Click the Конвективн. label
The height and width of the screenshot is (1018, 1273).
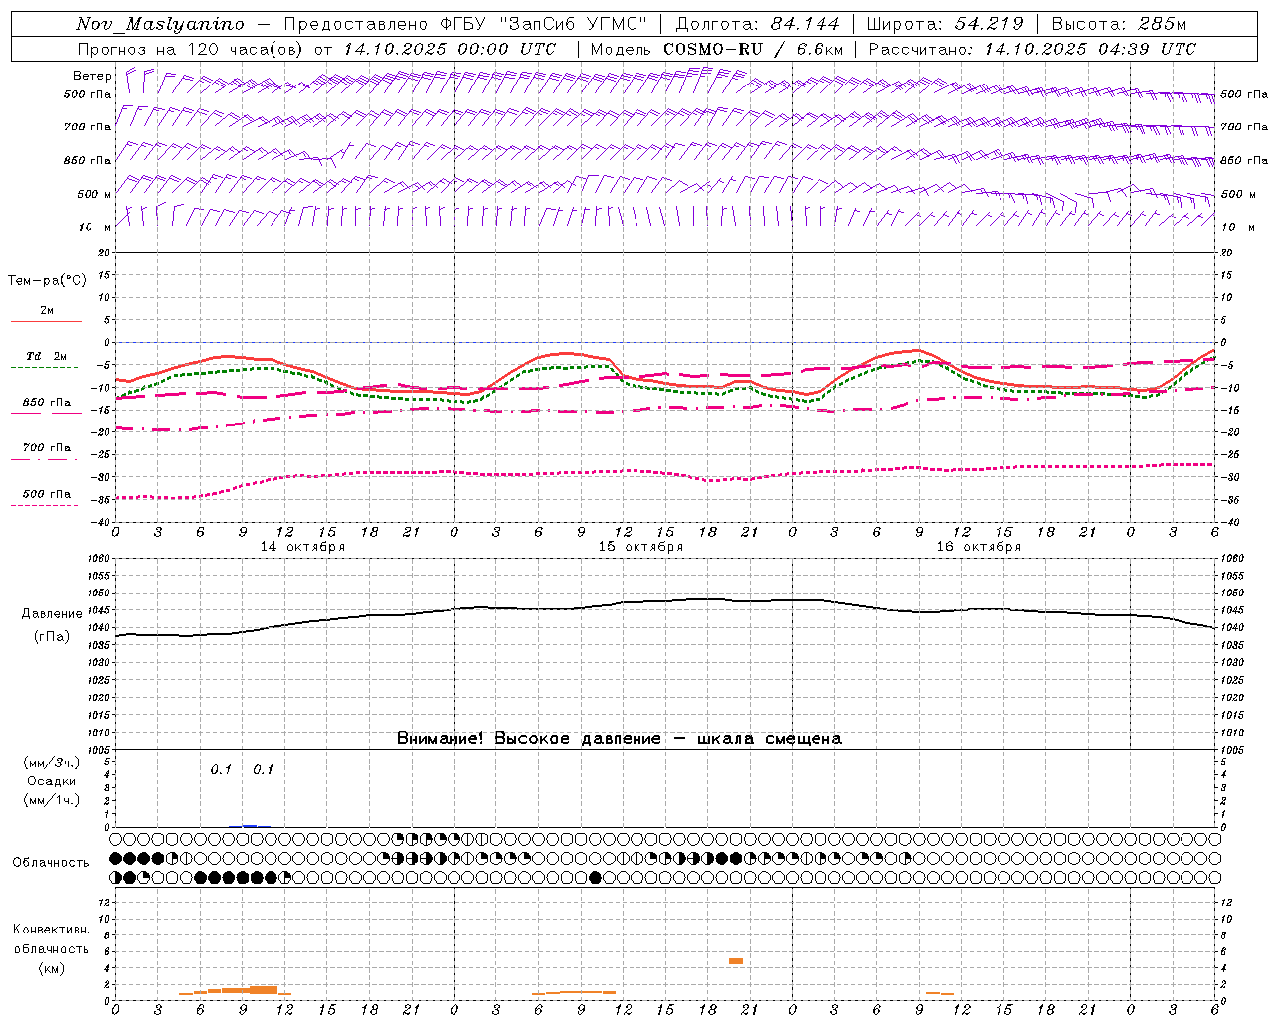tap(51, 930)
